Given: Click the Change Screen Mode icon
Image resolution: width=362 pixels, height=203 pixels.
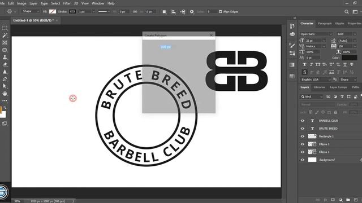Looking at the screenshot, I should point(5,123).
